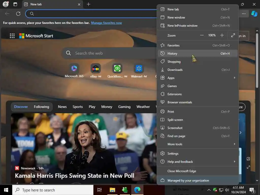Open the Copilot sidebar icon

(x=254, y=14)
